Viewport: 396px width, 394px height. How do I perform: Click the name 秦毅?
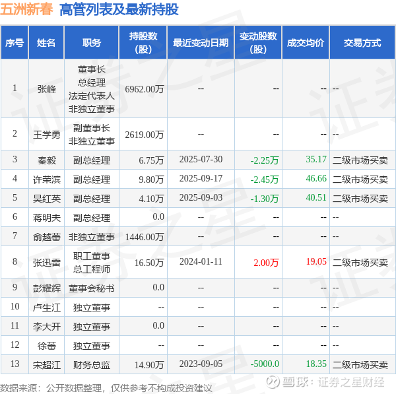(x=46, y=160)
